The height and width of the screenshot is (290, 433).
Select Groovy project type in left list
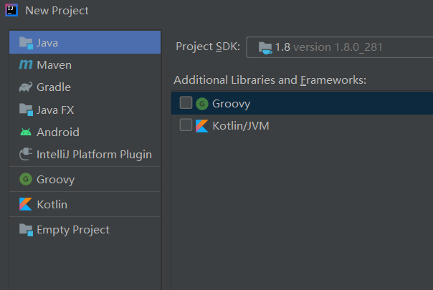(x=85, y=179)
